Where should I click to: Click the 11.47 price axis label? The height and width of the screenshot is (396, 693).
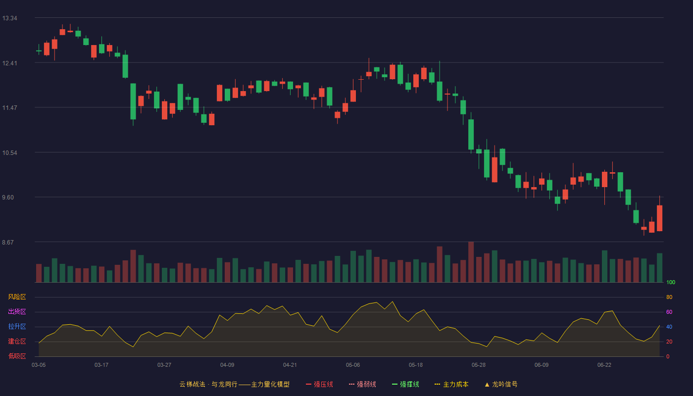coord(9,108)
